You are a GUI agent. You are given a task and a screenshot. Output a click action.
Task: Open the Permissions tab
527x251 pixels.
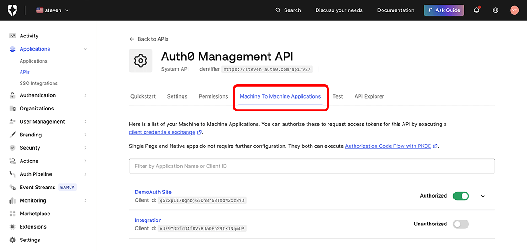coord(214,96)
